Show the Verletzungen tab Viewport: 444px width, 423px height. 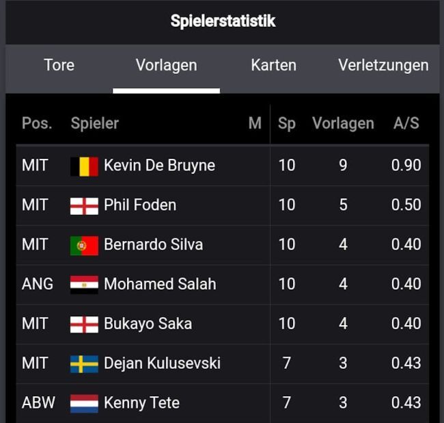point(383,66)
